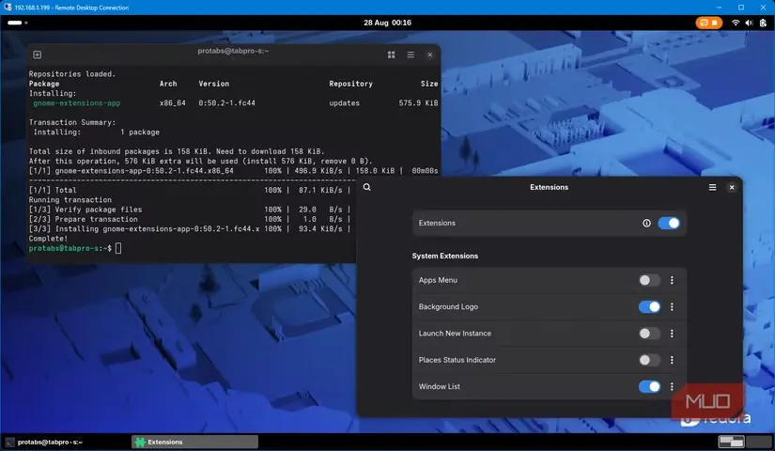Viewport: 775px width, 451px height.
Task: Open the volume speaker indicator
Action: click(x=750, y=23)
